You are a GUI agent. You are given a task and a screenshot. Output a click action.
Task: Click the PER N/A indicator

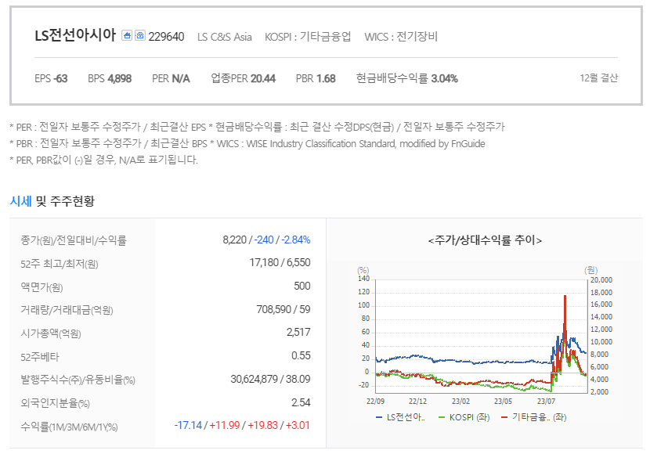171,78
